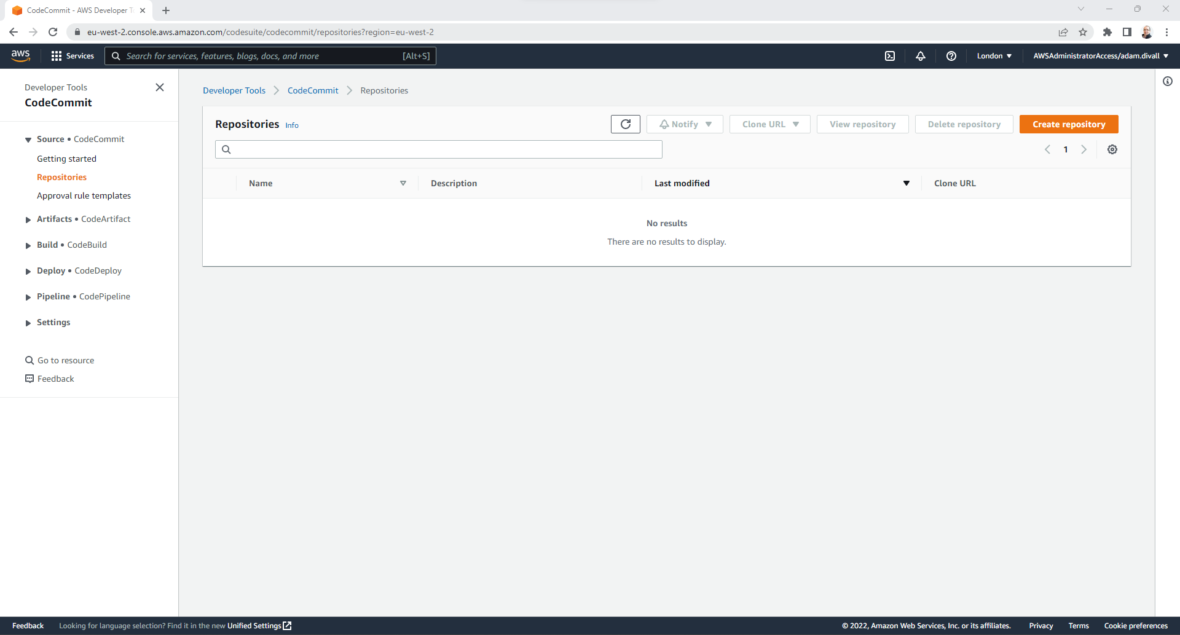The height and width of the screenshot is (635, 1180).
Task: Open the AWSAdministratorAccess account menu
Action: click(1101, 56)
